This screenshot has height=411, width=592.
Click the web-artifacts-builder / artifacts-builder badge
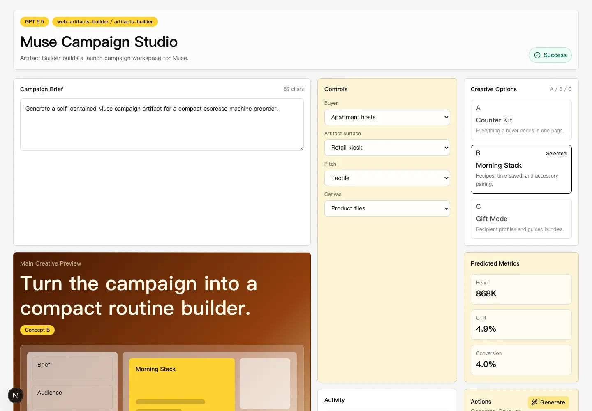coord(105,22)
